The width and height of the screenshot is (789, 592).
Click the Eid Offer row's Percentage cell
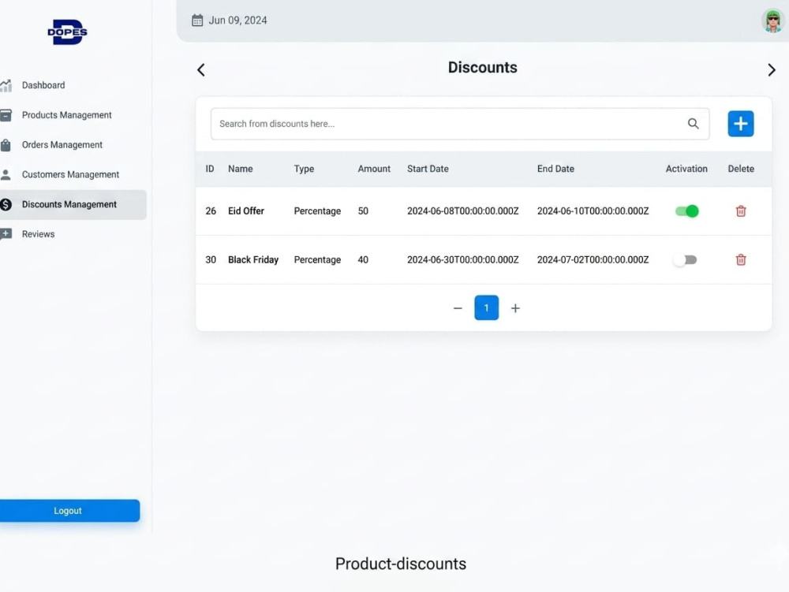(x=317, y=211)
